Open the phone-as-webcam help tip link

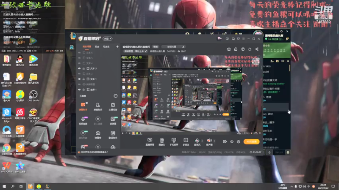click(94, 152)
